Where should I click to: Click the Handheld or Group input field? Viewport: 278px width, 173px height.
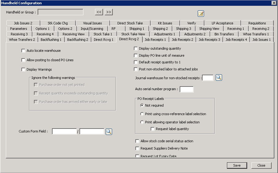pyautogui.click(x=60, y=12)
